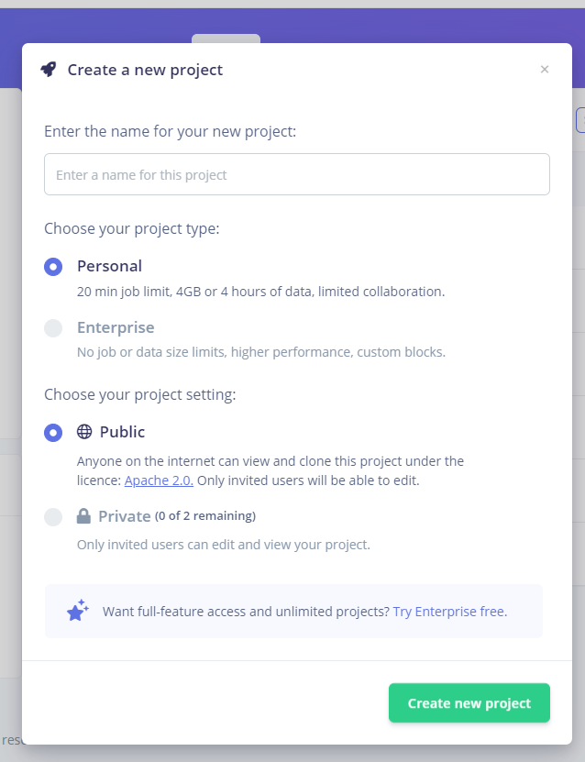Choose the Private project setting radio
Image resolution: width=585 pixels, height=762 pixels.
pos(53,517)
